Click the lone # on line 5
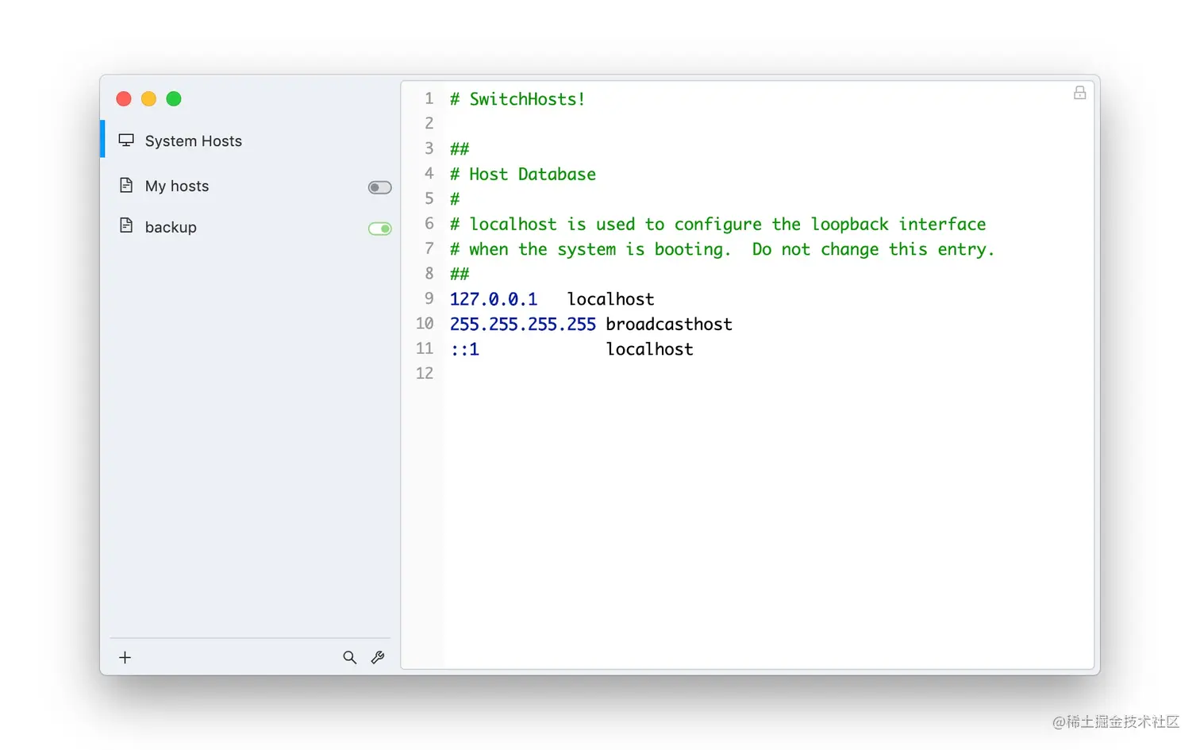This screenshot has width=1200, height=750. tap(455, 199)
